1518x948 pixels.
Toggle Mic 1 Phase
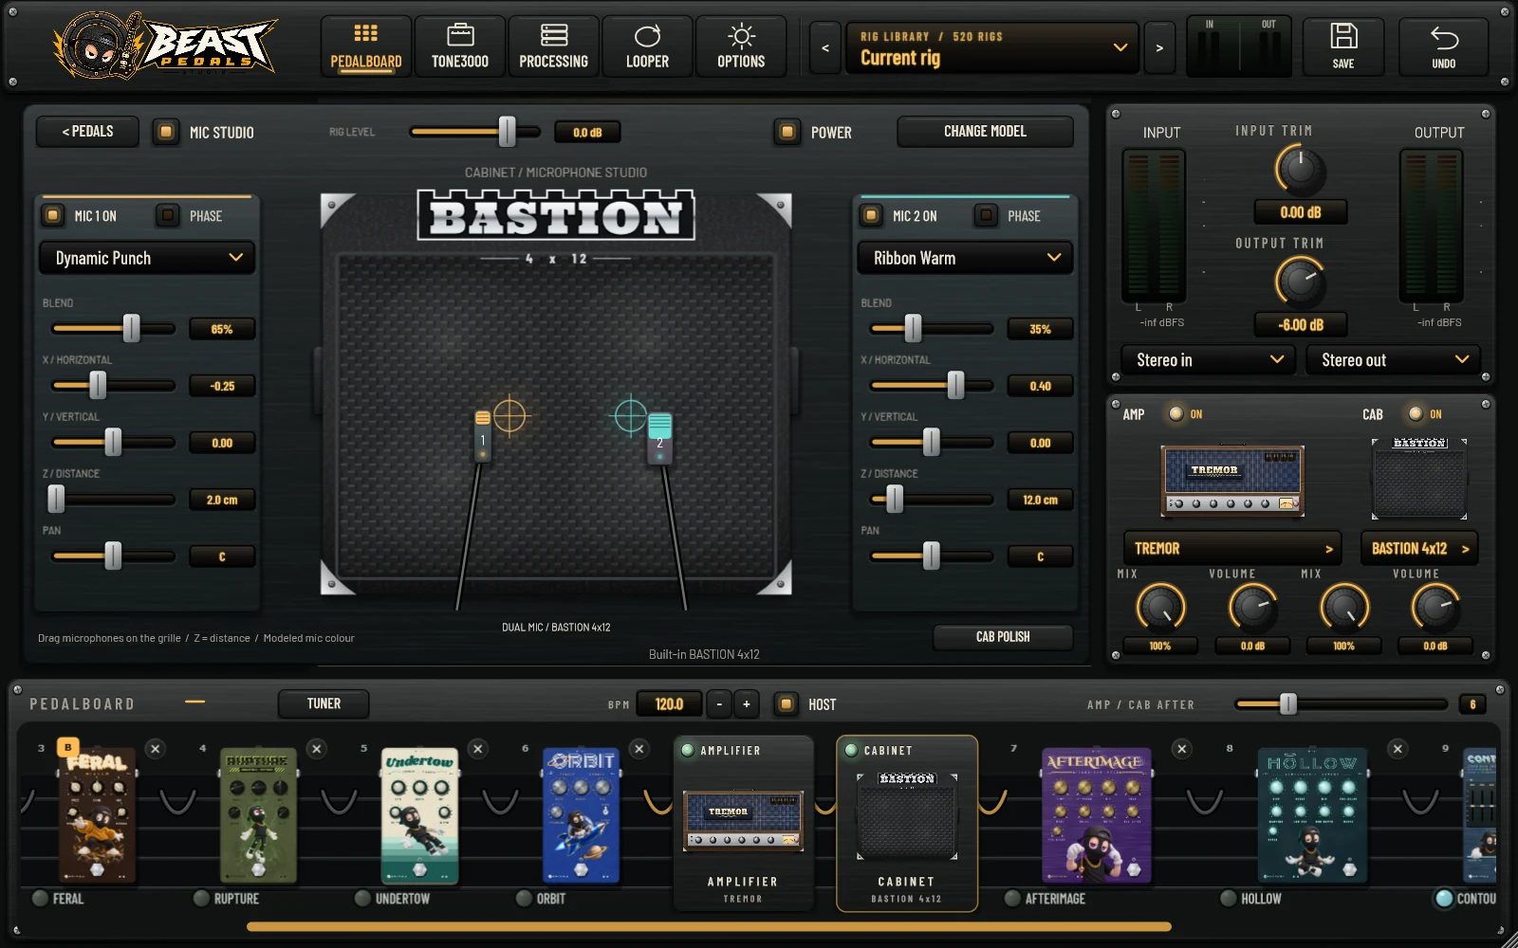point(168,215)
